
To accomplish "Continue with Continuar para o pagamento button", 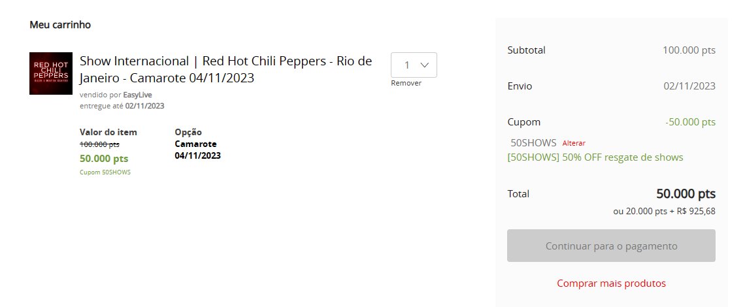I will click(x=611, y=246).
